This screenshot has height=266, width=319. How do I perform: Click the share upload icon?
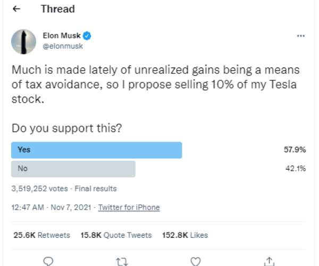[x=269, y=260]
